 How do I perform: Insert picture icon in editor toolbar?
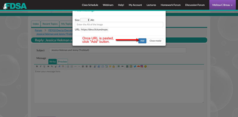[118, 66]
